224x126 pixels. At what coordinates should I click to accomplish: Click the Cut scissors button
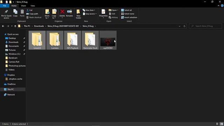click(x=29, y=10)
